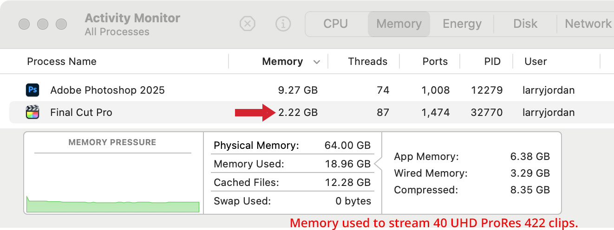The width and height of the screenshot is (614, 230).
Task: Open the Network tab
Action: 588,24
